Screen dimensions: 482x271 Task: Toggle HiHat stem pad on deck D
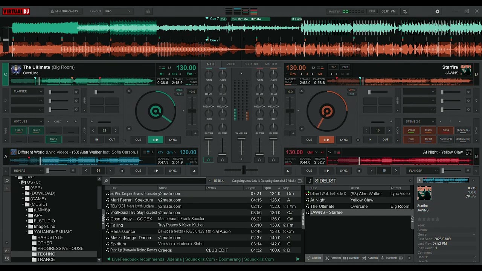429,139
